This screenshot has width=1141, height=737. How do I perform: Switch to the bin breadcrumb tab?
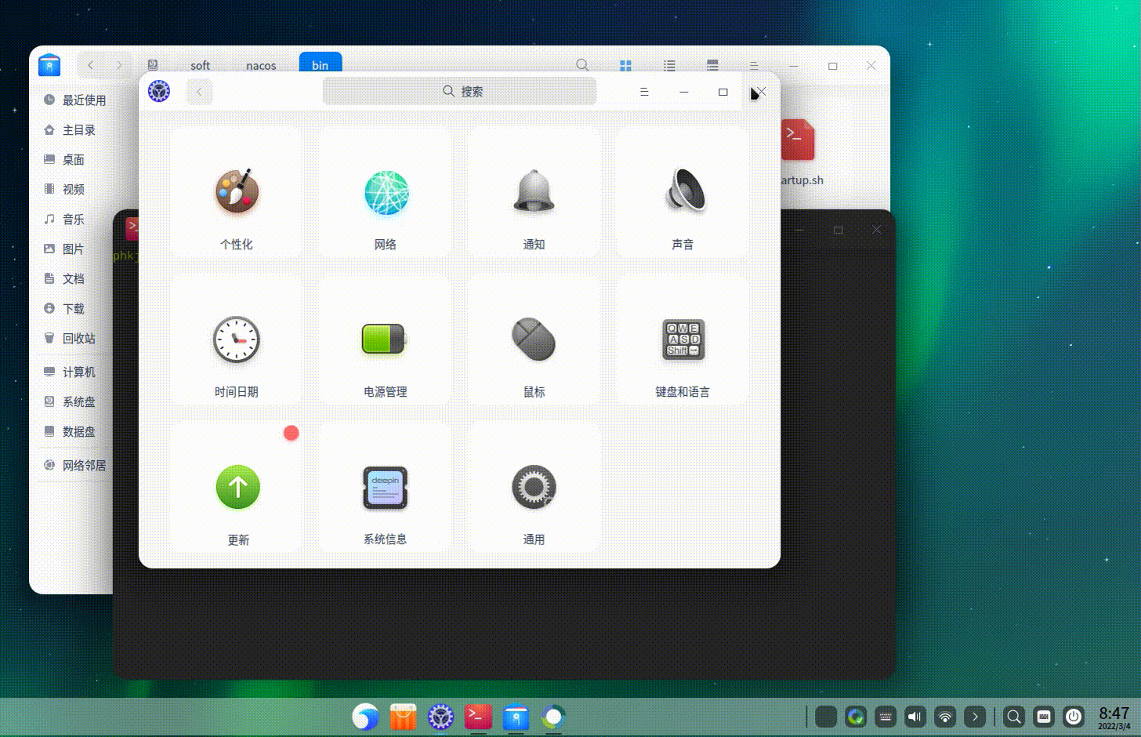coord(320,65)
